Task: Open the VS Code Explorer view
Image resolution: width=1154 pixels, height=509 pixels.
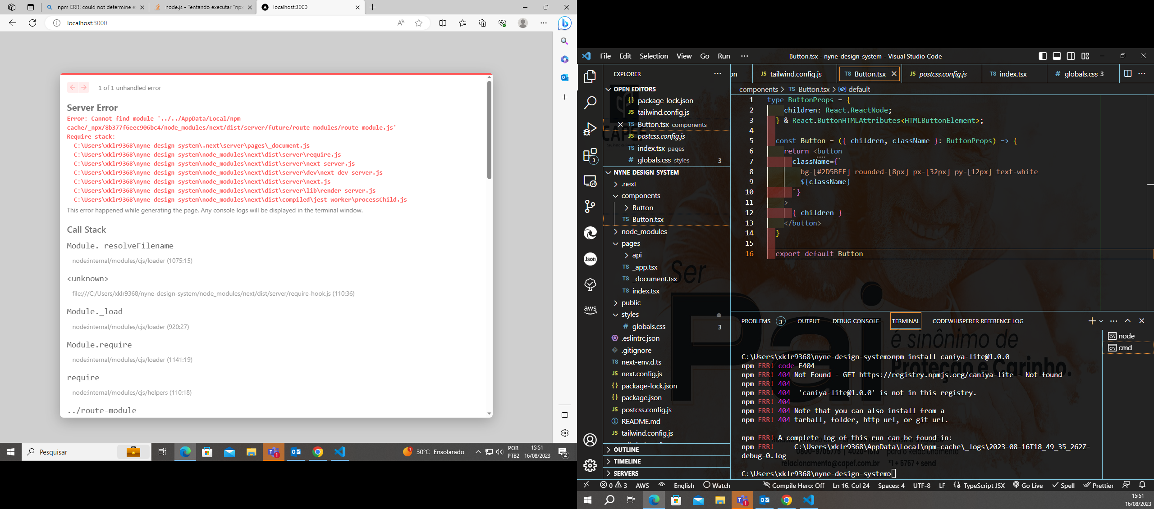Action: pos(590,77)
